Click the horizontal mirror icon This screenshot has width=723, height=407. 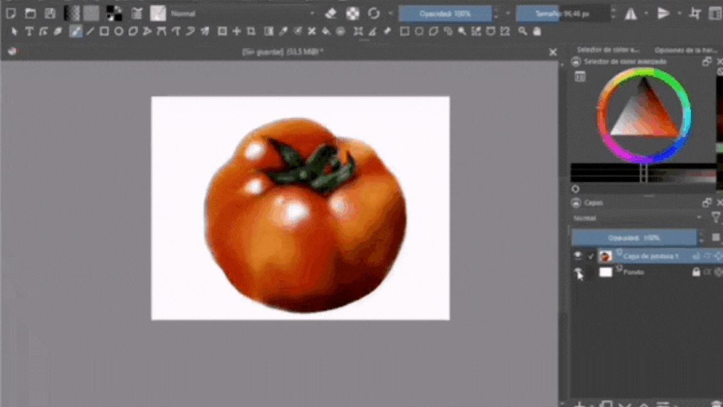[629, 13]
